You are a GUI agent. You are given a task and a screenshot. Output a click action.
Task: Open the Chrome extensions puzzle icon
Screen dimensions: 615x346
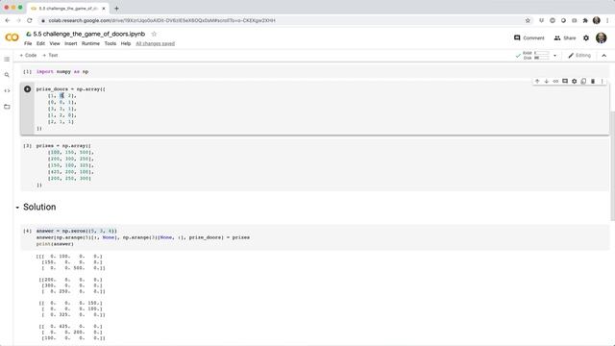585,20
